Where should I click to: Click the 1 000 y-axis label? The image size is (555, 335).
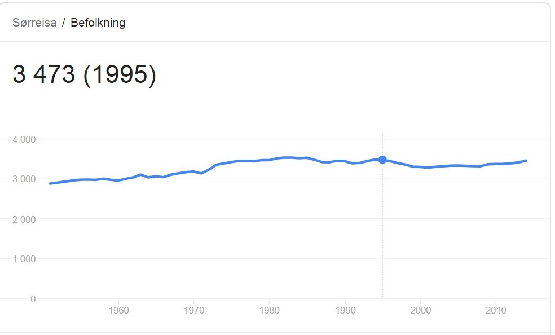click(24, 259)
